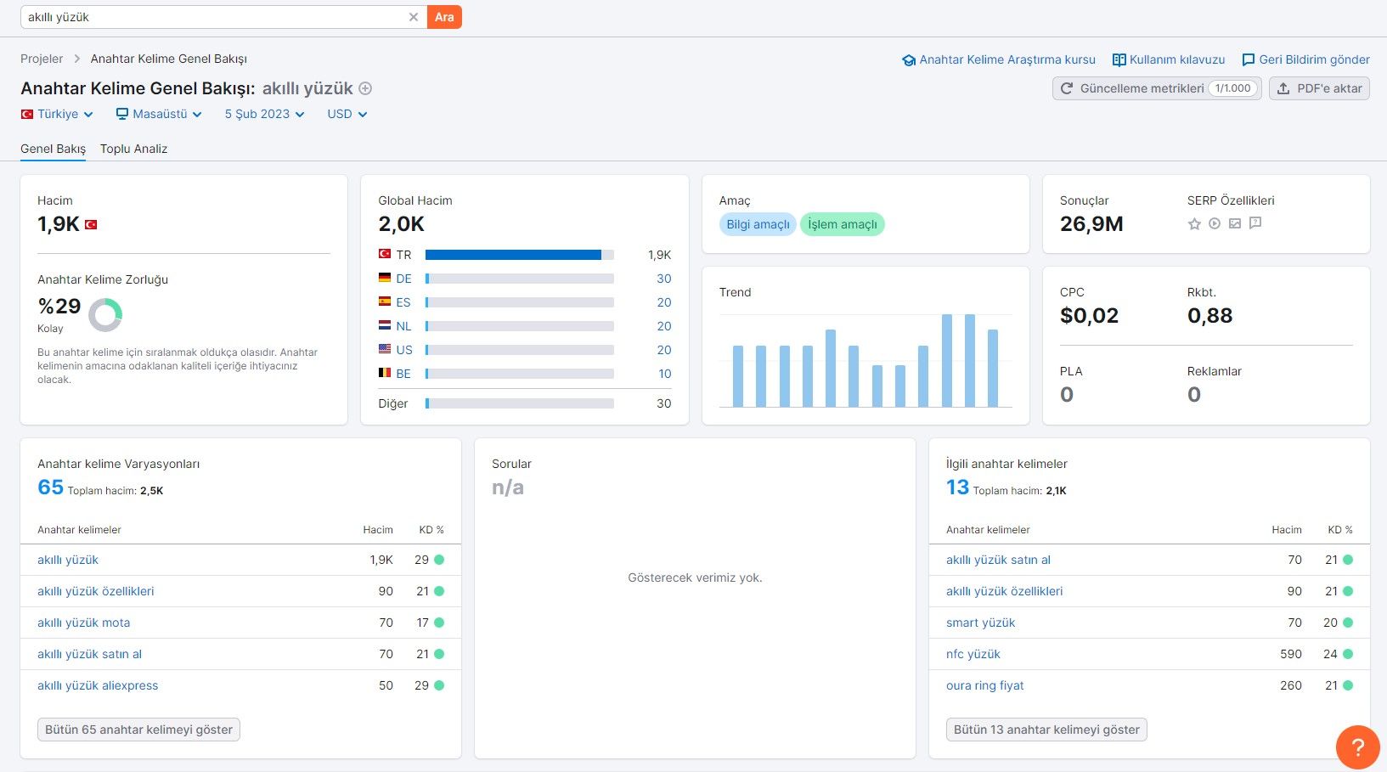Open smart yüzük related keyword
This screenshot has height=772, width=1387.
[x=980, y=623]
